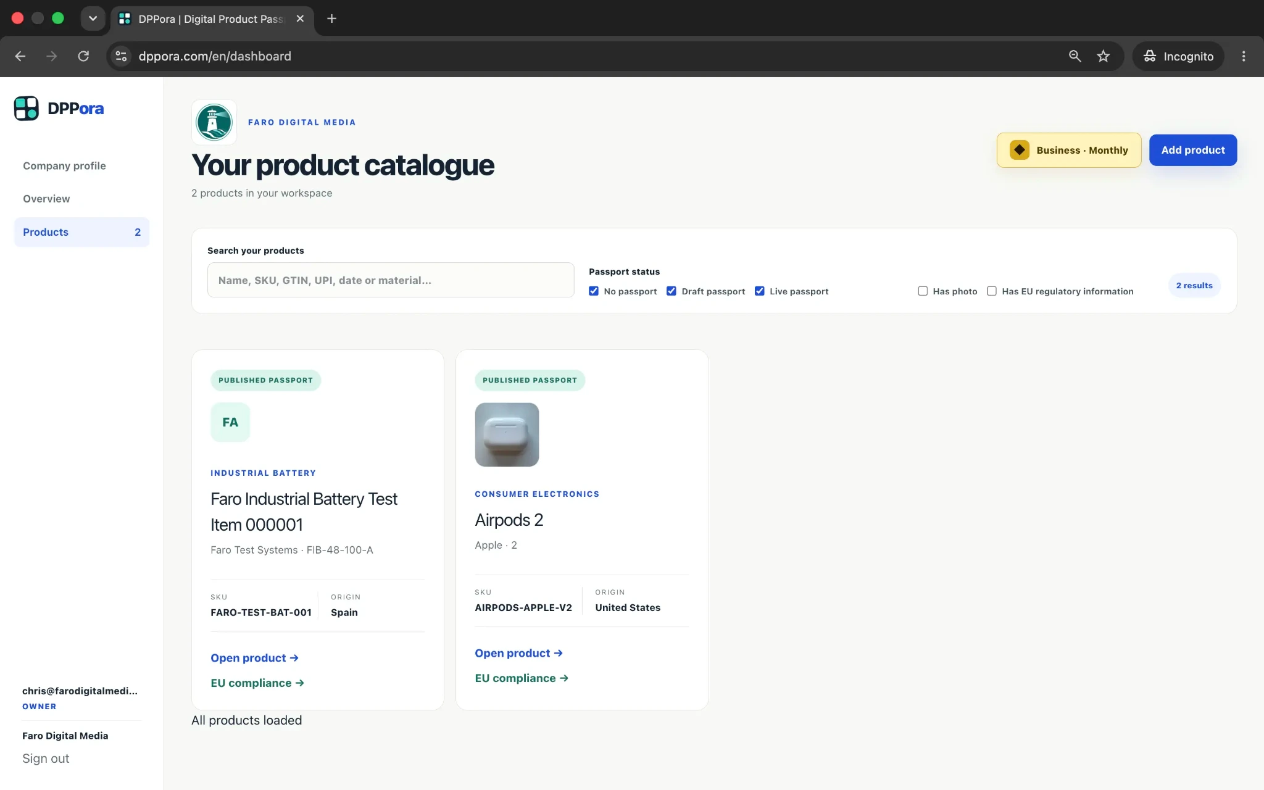Click the diamond icon on Business plan badge
Screen dimensions: 1264x790
point(1020,150)
